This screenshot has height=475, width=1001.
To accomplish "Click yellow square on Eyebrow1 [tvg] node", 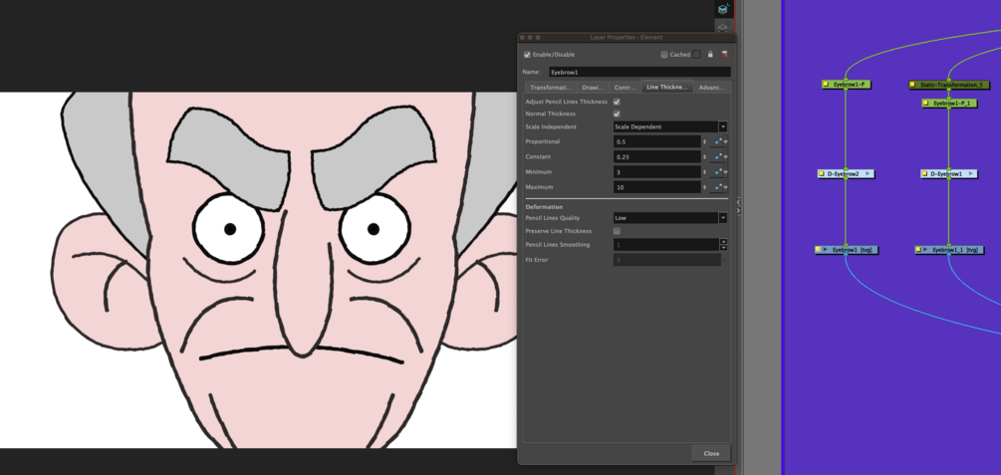I will click(819, 250).
